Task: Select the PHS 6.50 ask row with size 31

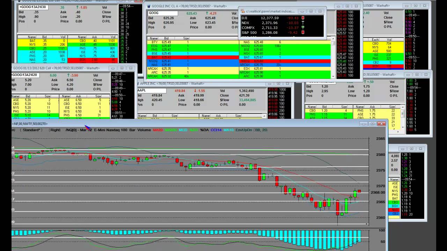Action: (85, 115)
